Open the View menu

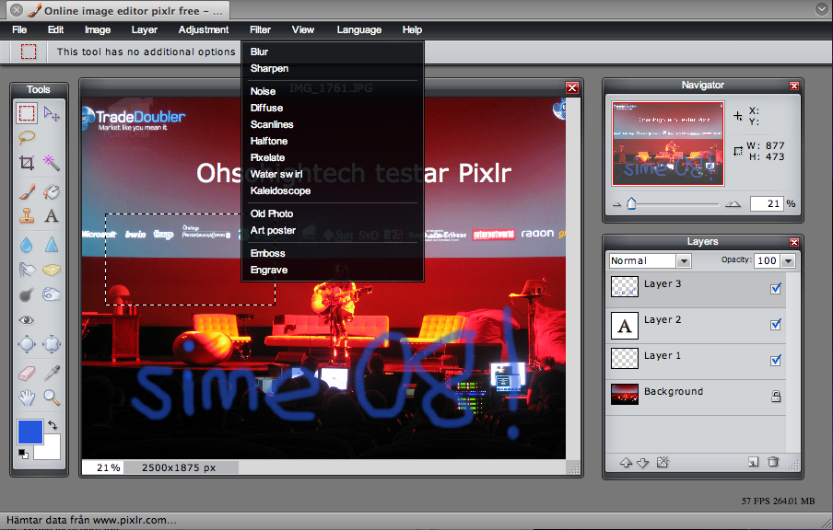[x=303, y=29]
